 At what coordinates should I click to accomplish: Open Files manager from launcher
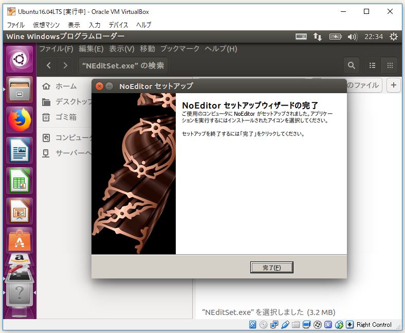20,90
